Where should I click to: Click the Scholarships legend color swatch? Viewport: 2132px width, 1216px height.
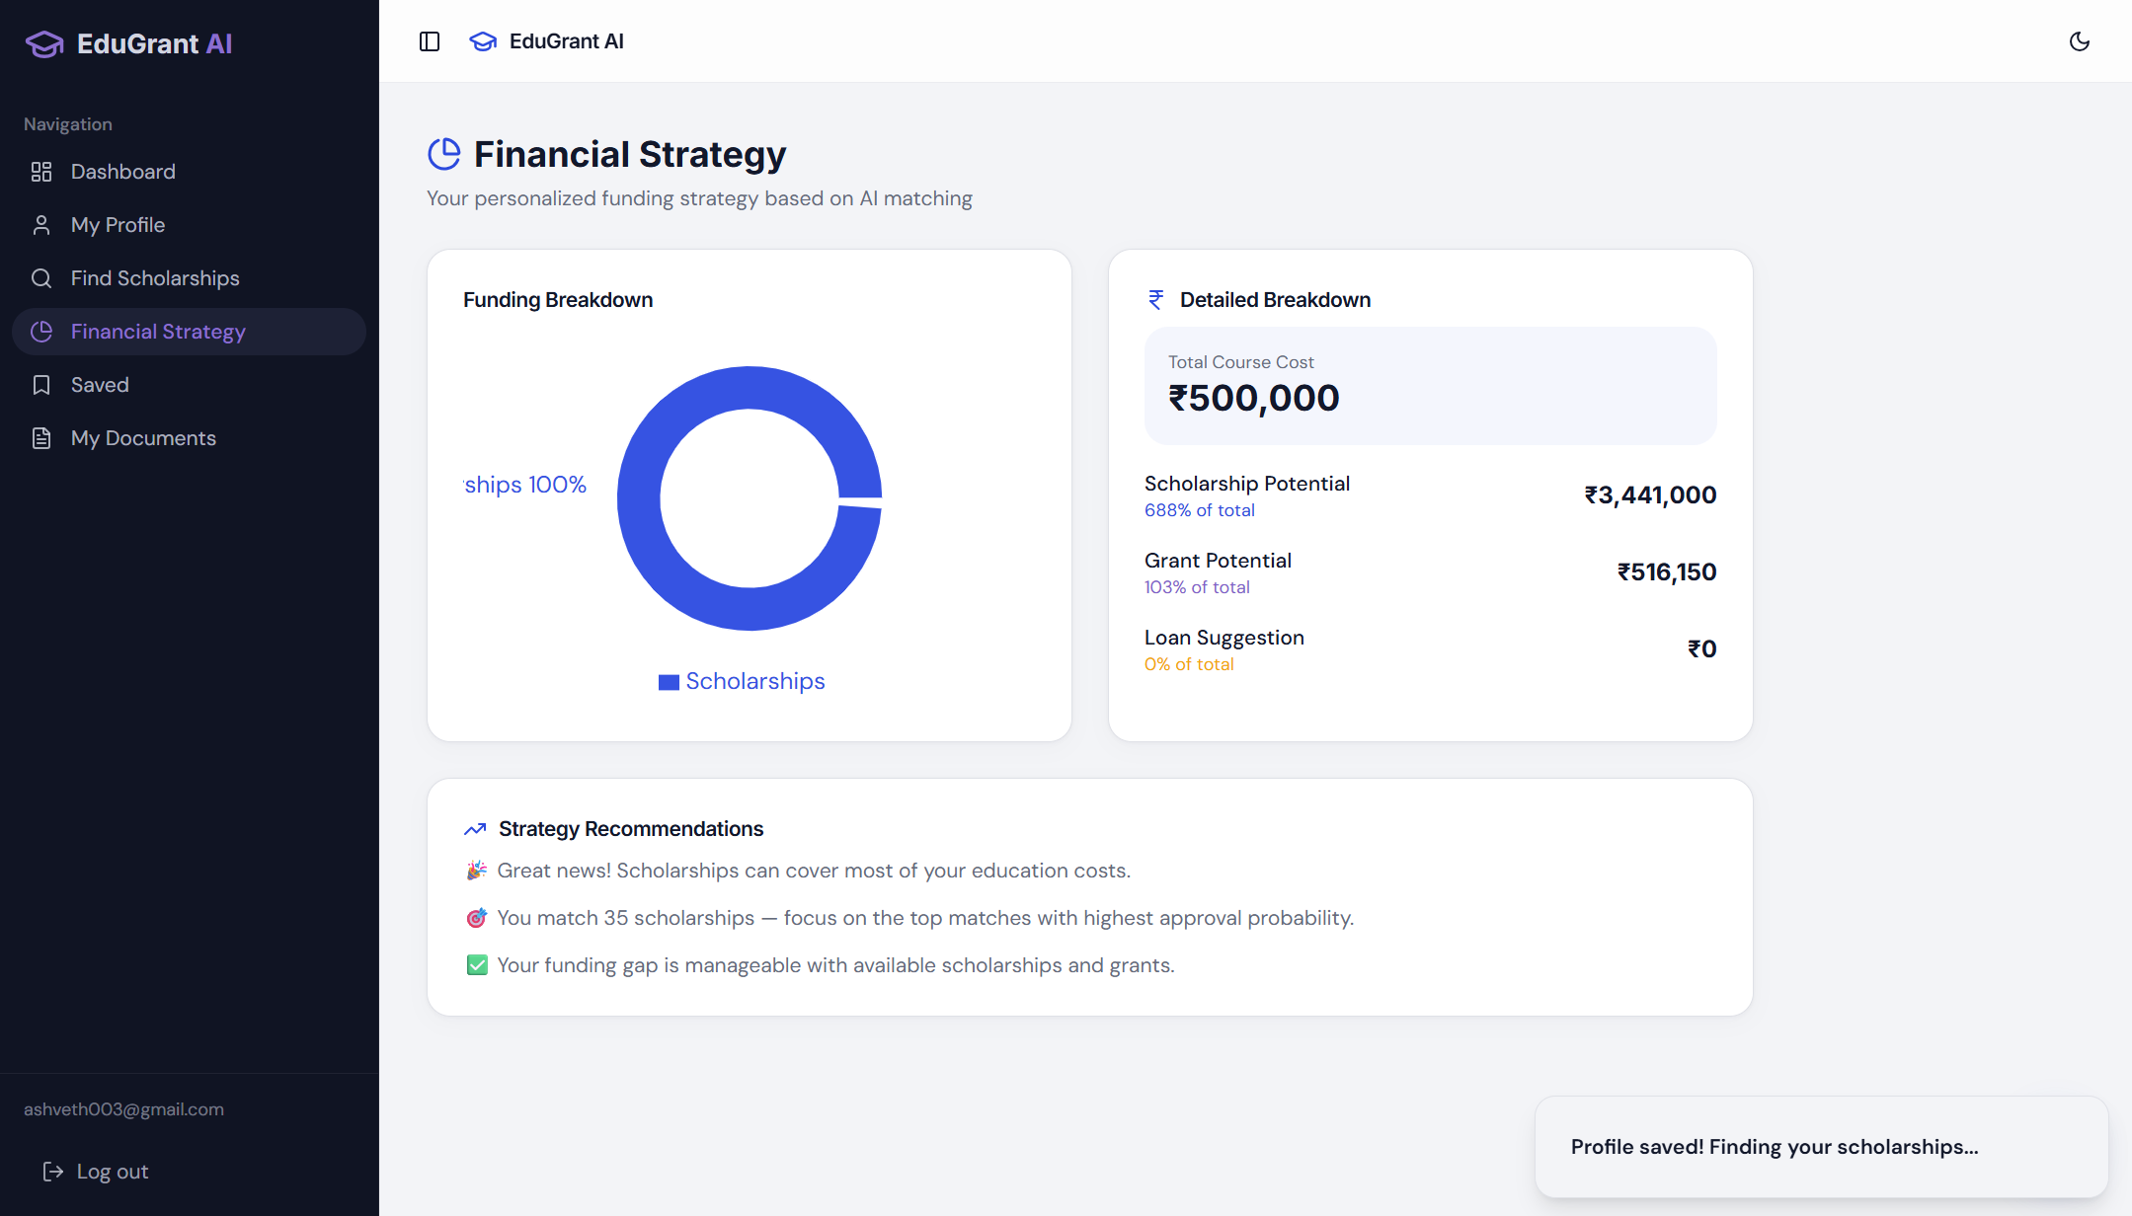coord(669,682)
